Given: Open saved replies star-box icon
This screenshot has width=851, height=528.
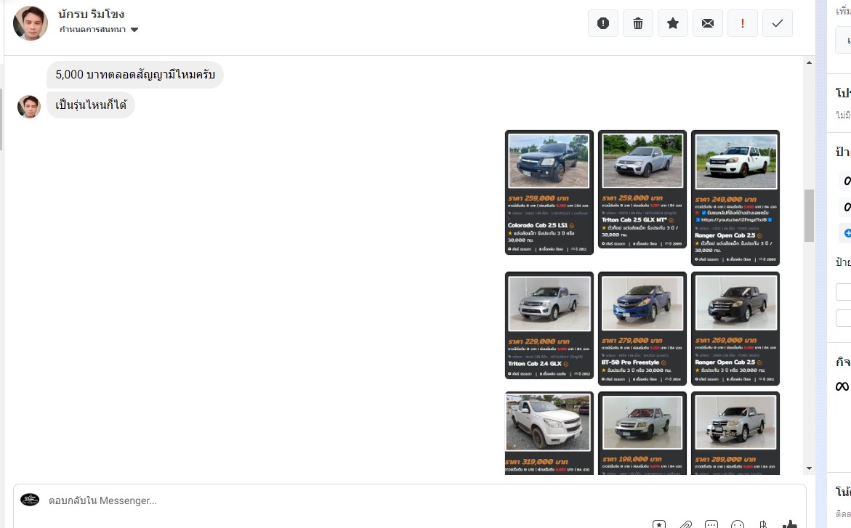Looking at the screenshot, I should [x=659, y=524].
